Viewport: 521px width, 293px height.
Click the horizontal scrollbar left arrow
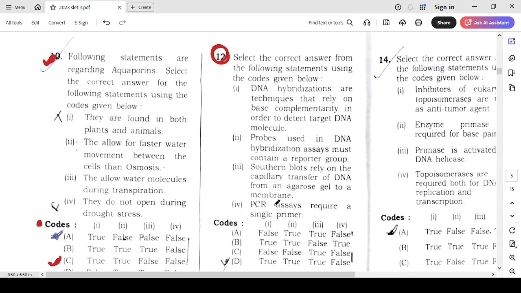click(x=42, y=275)
